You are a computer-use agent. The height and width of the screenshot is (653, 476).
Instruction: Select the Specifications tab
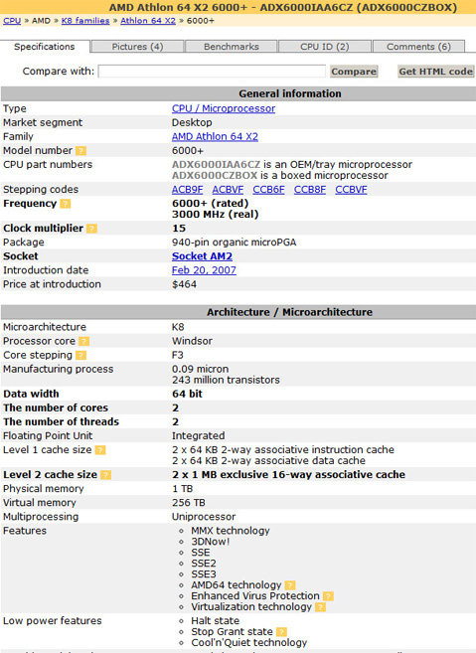click(x=45, y=47)
